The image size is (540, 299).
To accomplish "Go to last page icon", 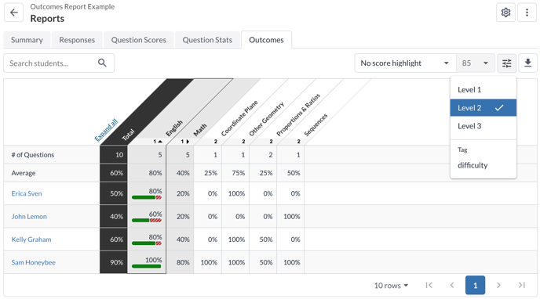I will [522, 285].
